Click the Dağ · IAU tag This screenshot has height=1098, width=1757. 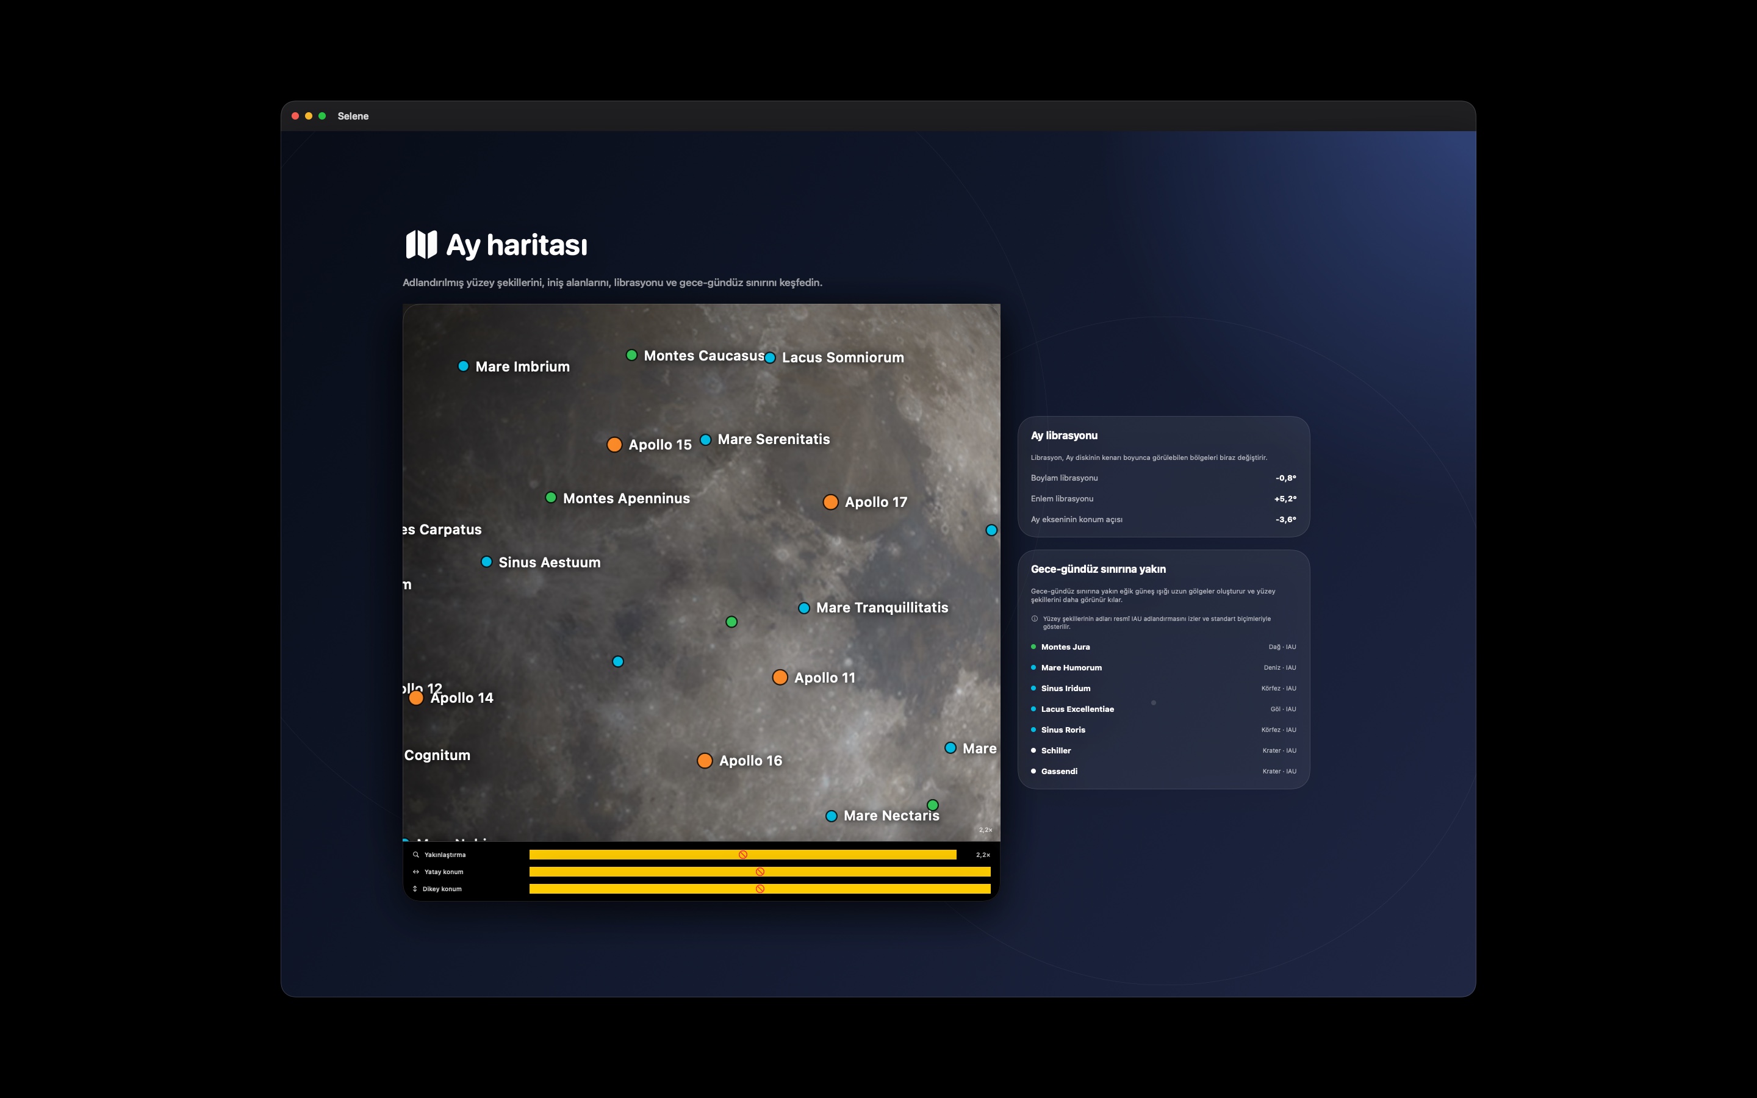[x=1282, y=647]
